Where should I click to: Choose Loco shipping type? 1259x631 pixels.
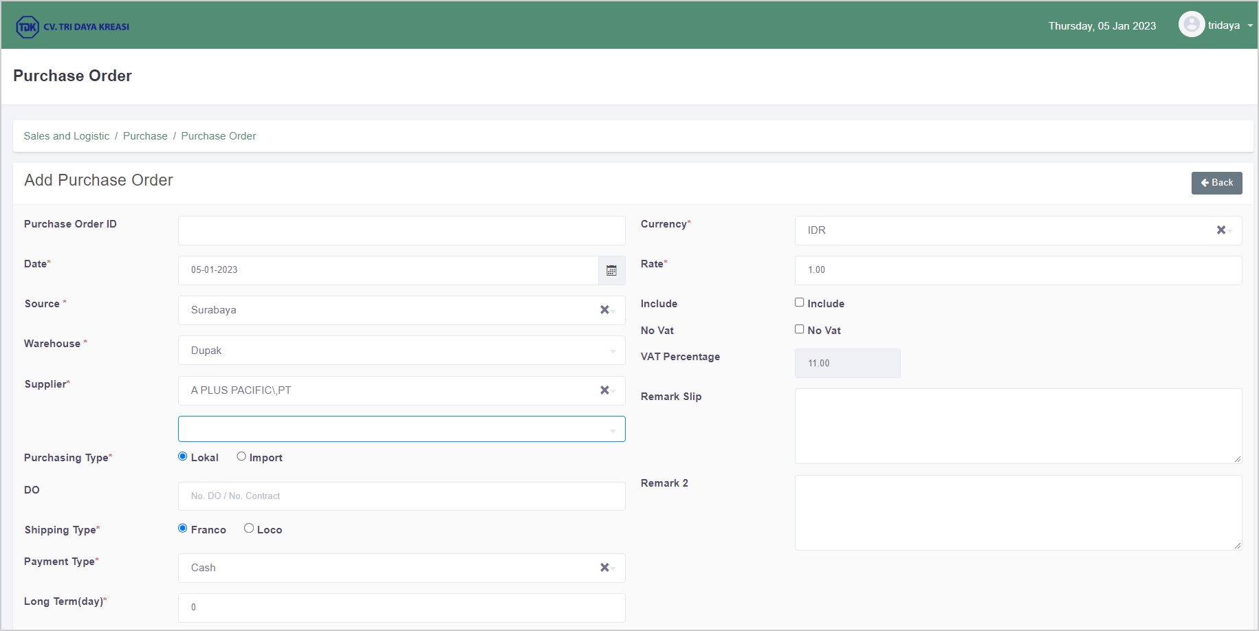tap(249, 529)
